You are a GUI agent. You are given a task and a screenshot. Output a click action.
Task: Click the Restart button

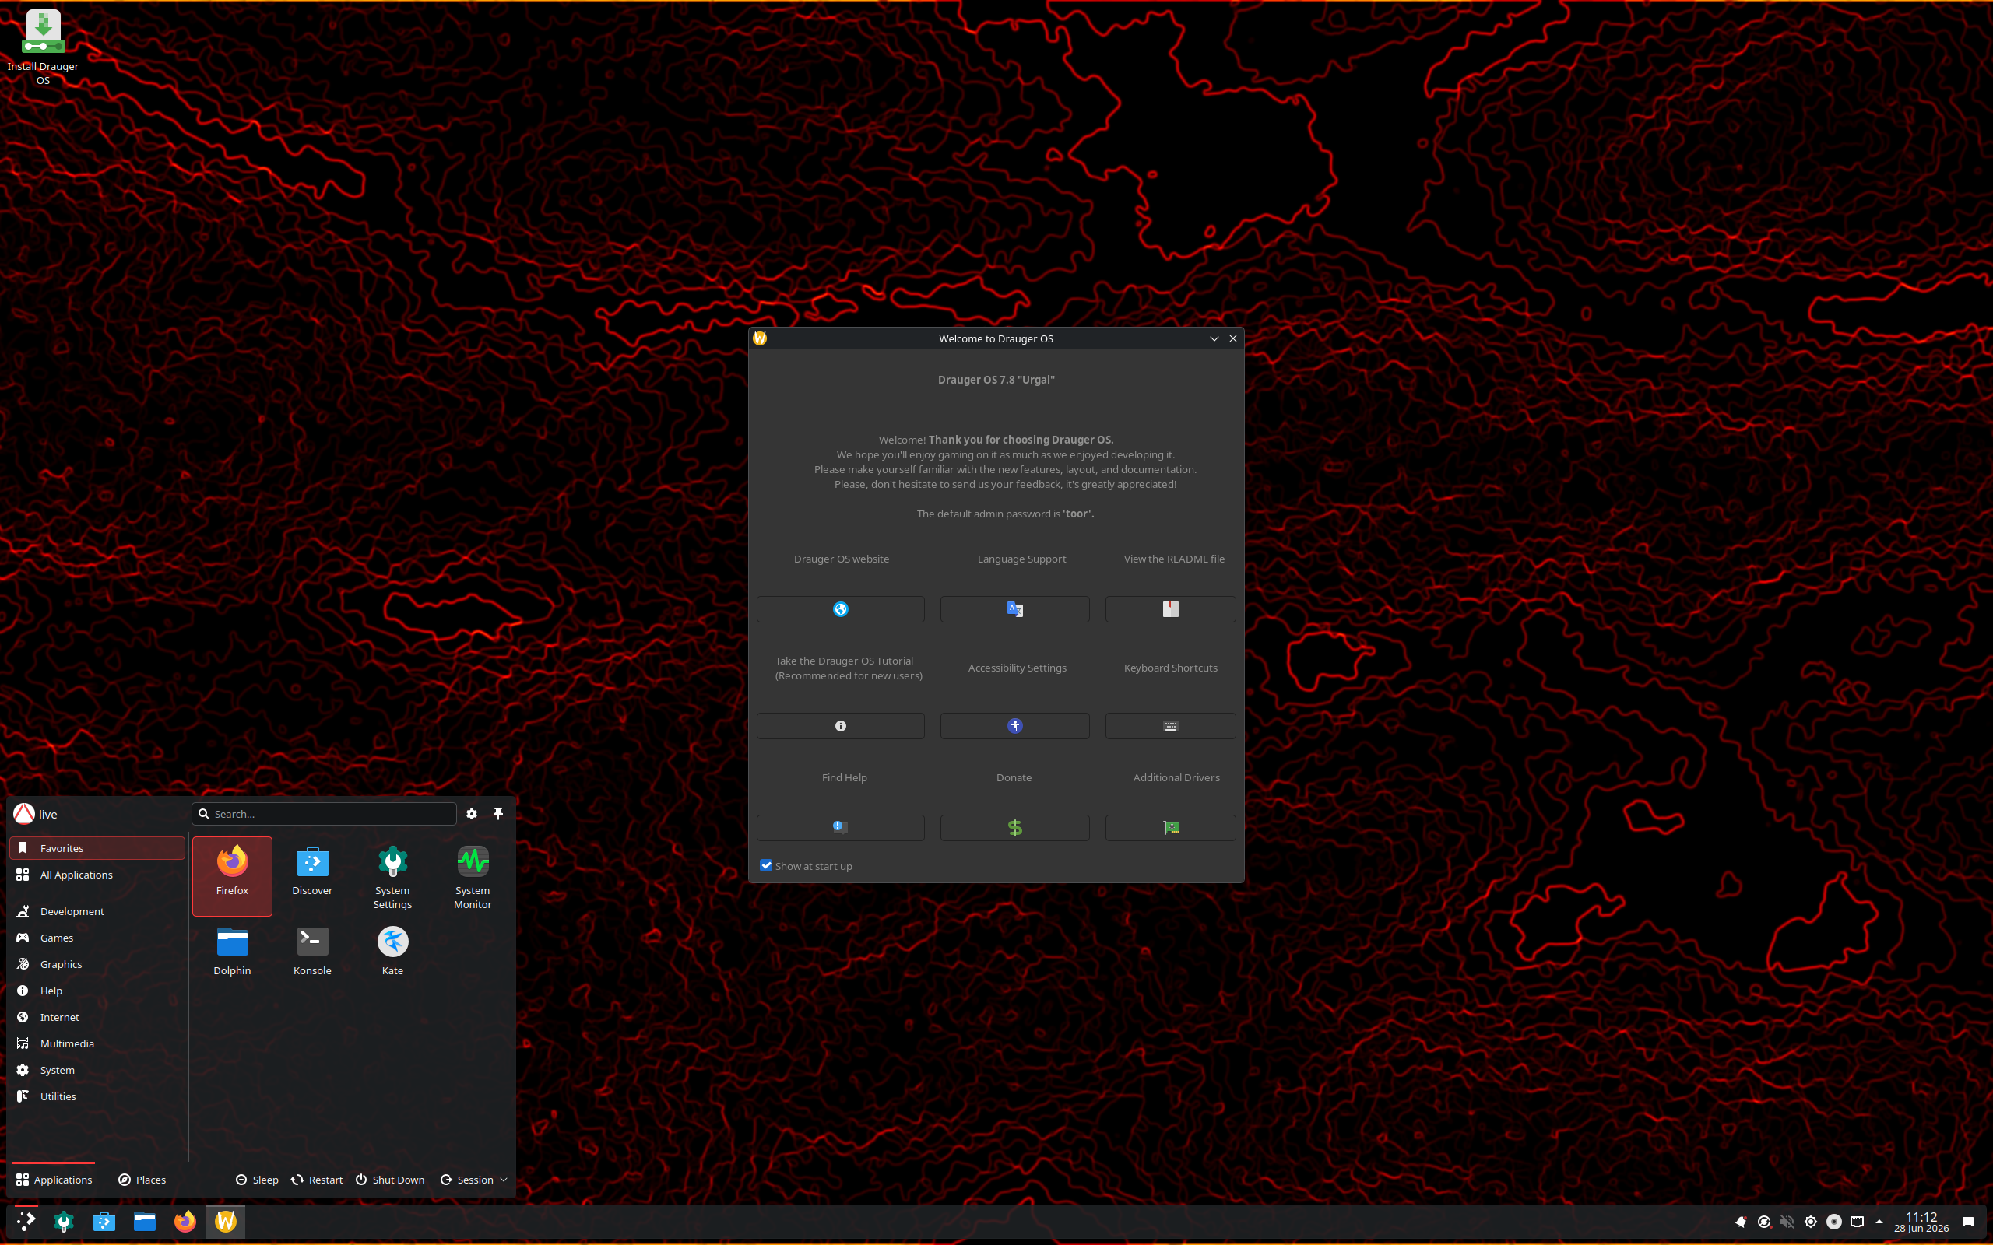(317, 1180)
